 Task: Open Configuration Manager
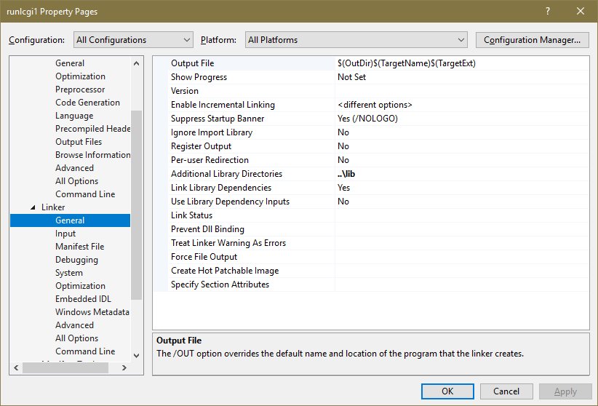532,40
